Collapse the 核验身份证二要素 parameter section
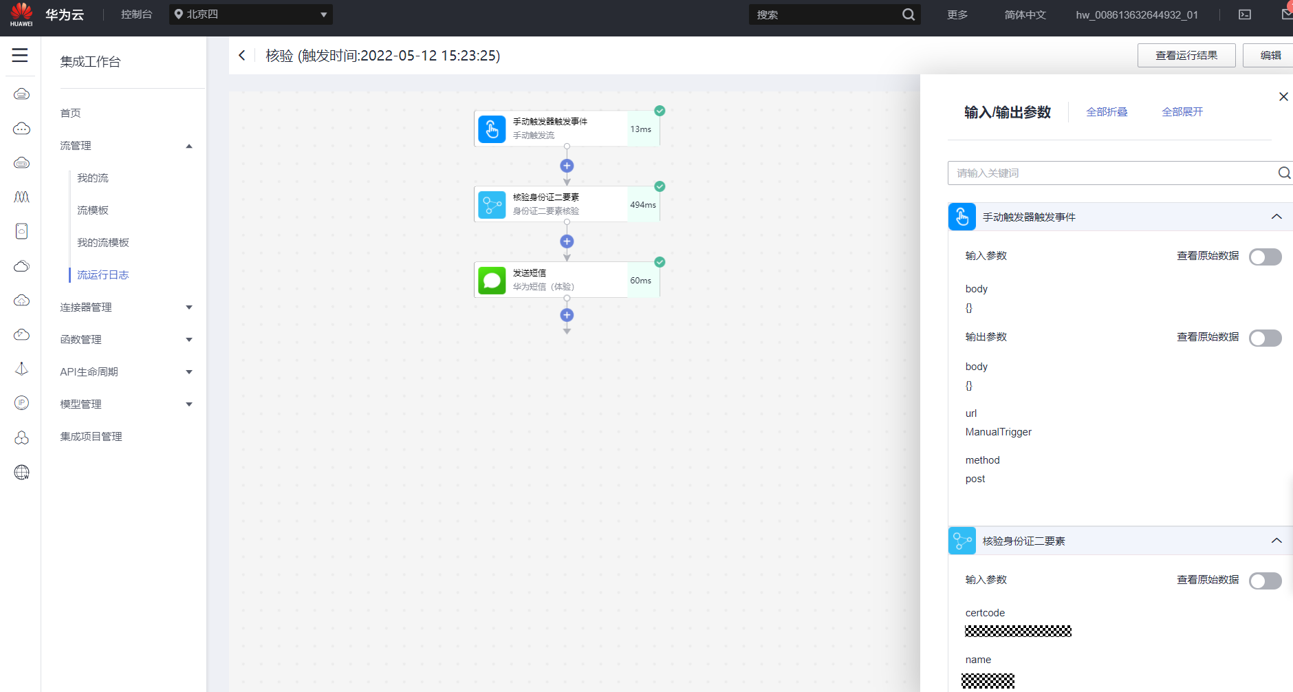 click(x=1276, y=541)
